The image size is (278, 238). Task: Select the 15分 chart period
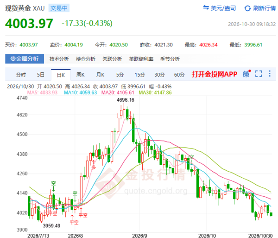140,75
